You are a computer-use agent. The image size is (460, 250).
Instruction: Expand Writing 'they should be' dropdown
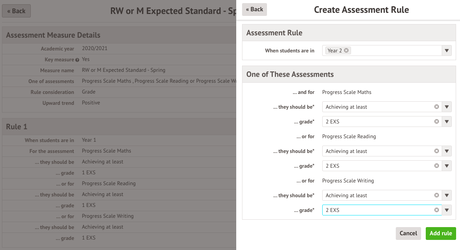[447, 195]
